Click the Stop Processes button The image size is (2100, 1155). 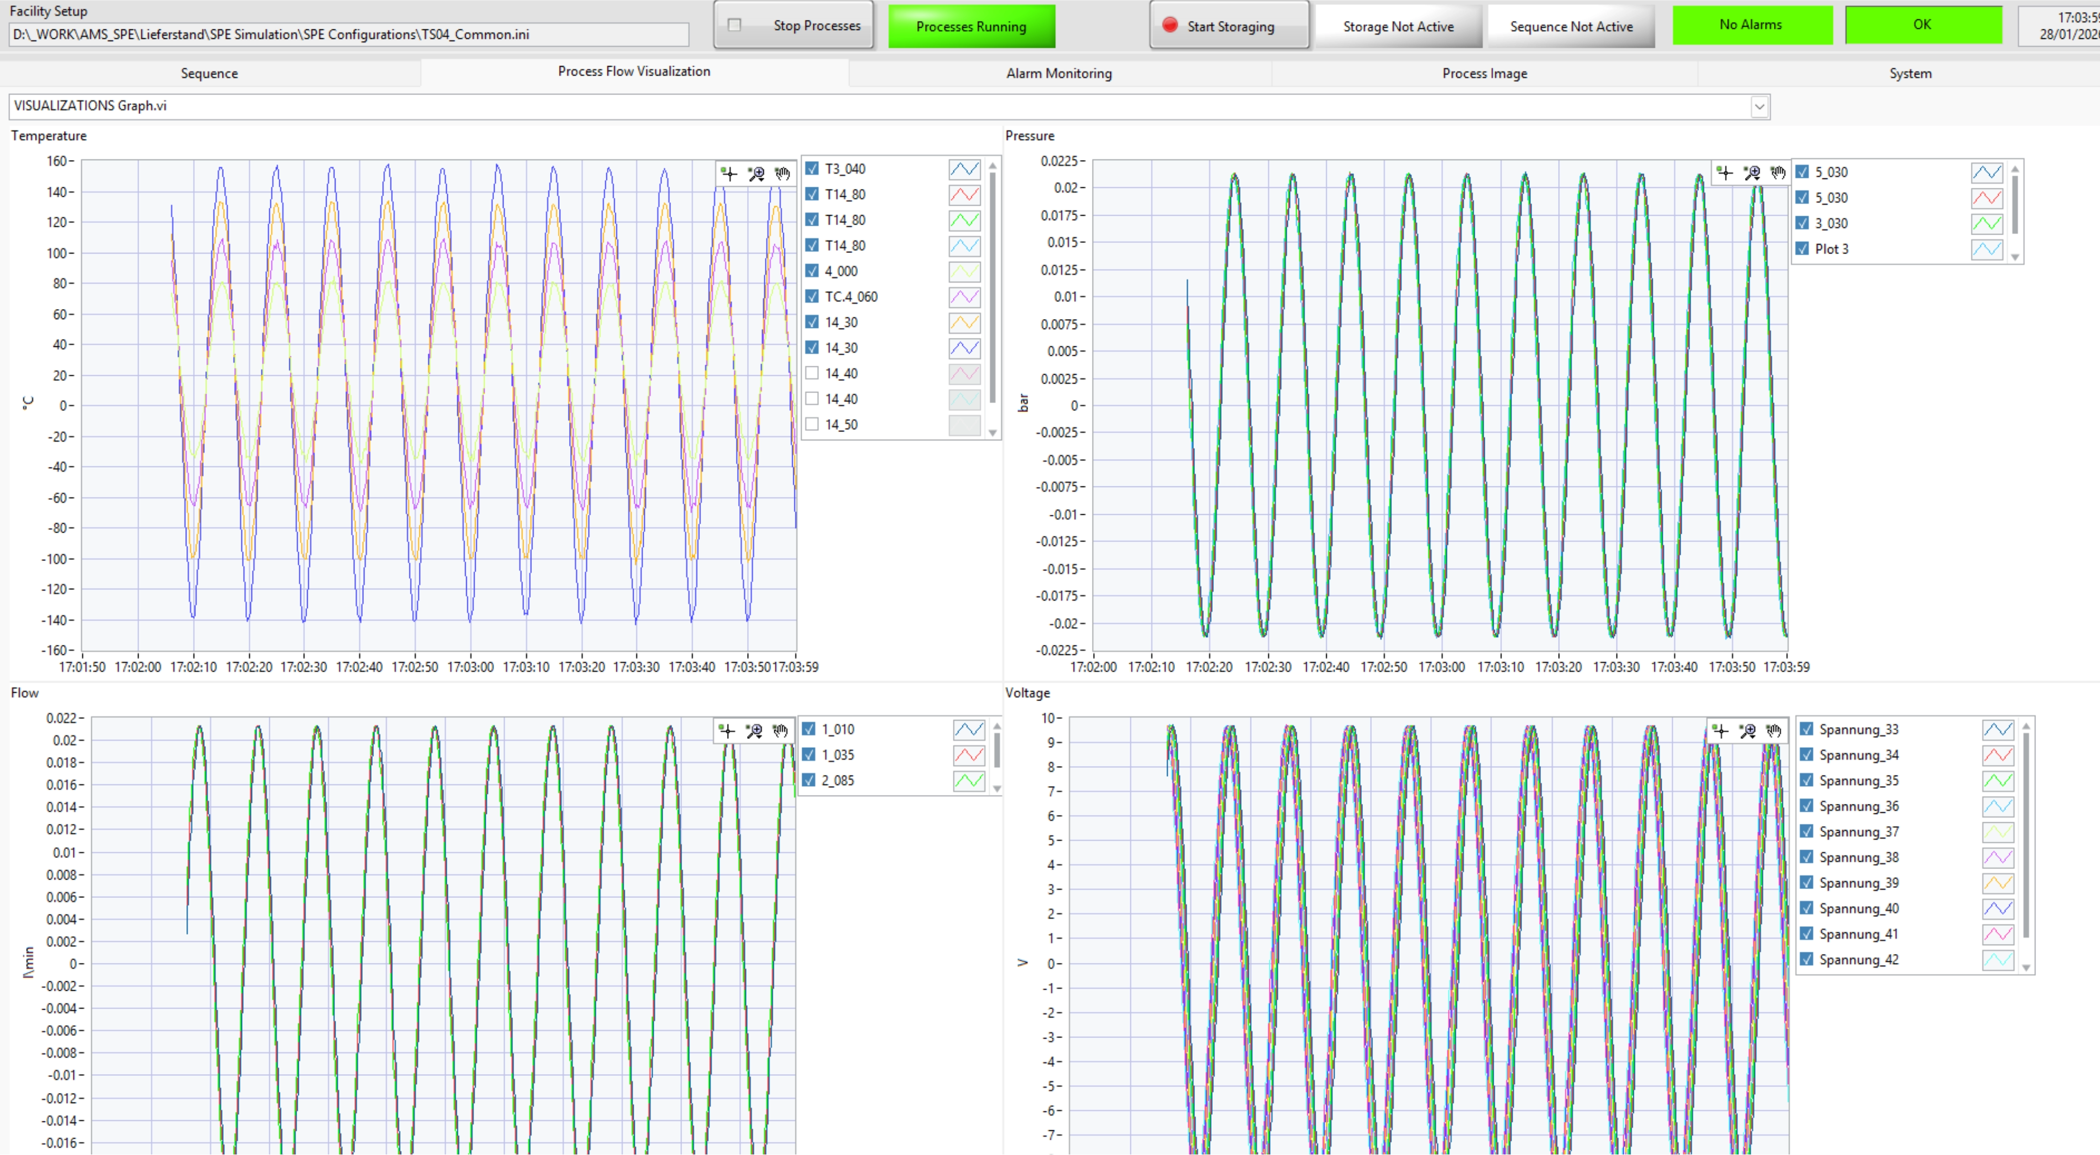tap(794, 26)
